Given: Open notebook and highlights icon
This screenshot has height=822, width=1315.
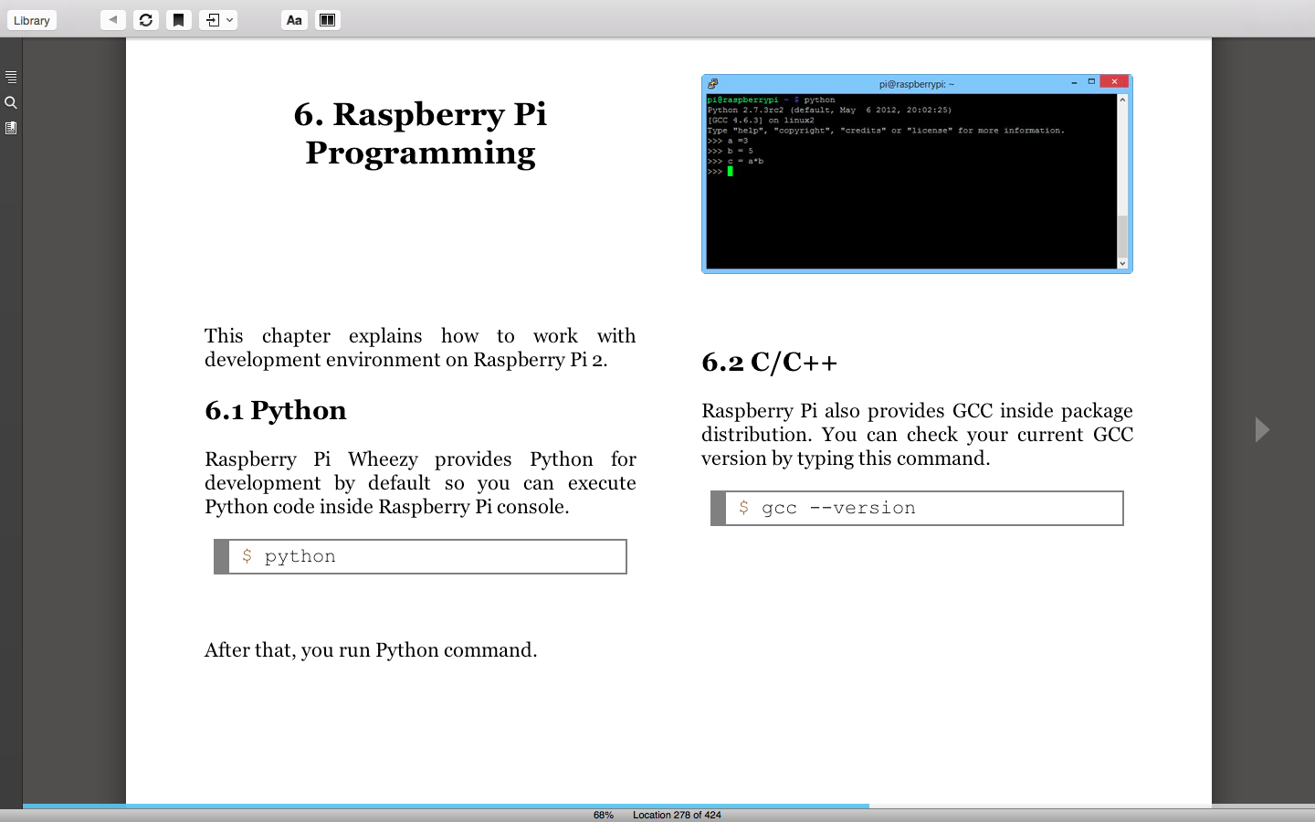Looking at the screenshot, I should [x=11, y=128].
